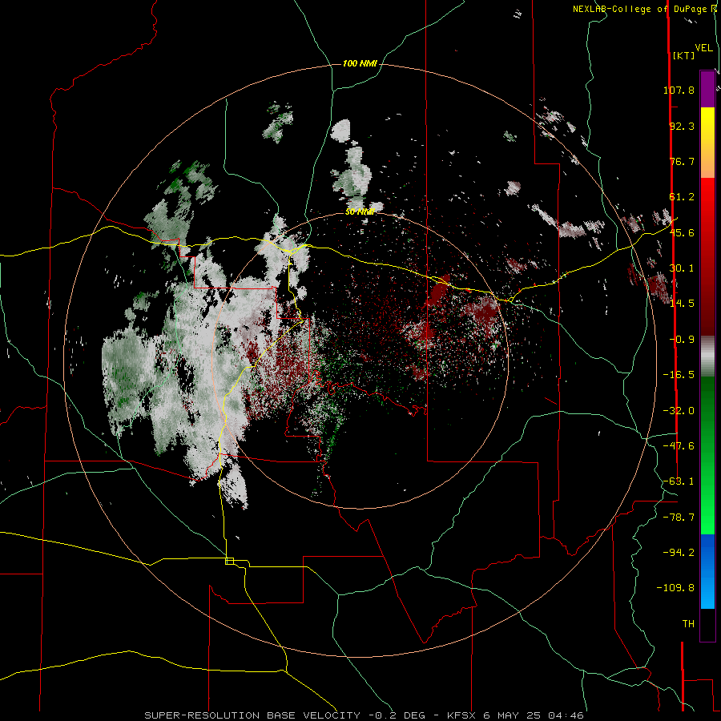
Task: Click the [KT] units label
Action: pyautogui.click(x=683, y=55)
